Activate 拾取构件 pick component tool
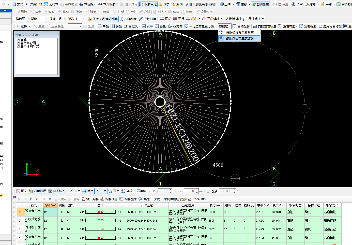 tap(147, 19)
